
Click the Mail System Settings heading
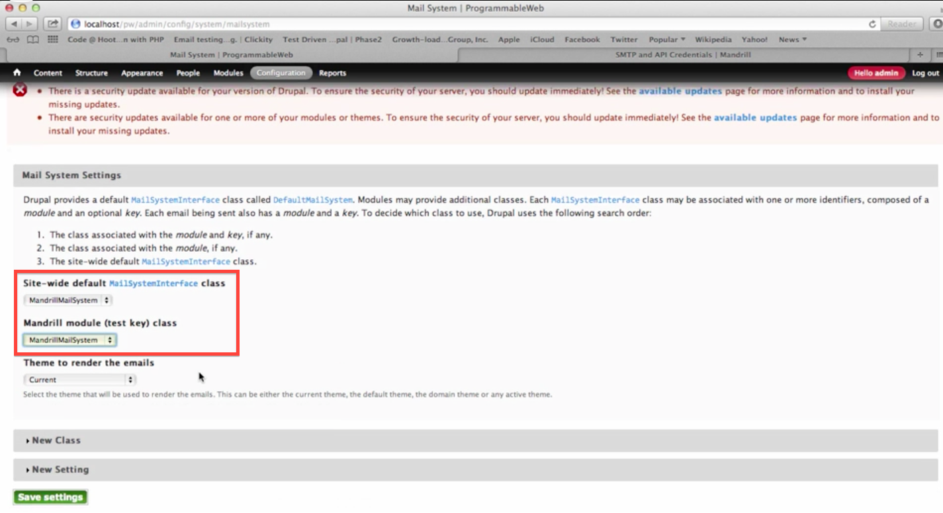click(71, 175)
